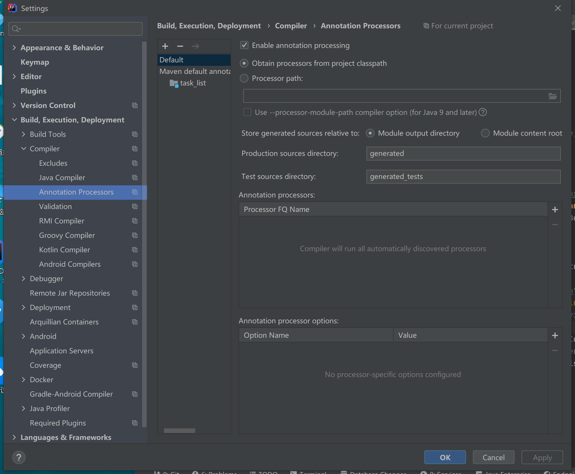
Task: Expand the Docker node
Action: 23,380
